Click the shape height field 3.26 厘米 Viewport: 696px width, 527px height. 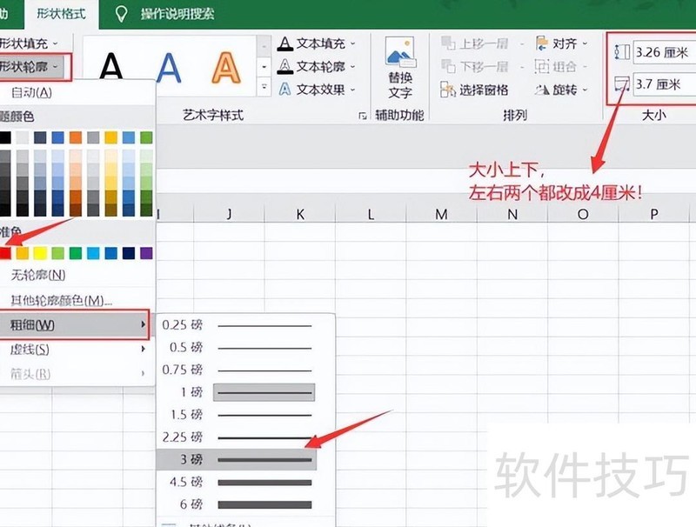[665, 52]
